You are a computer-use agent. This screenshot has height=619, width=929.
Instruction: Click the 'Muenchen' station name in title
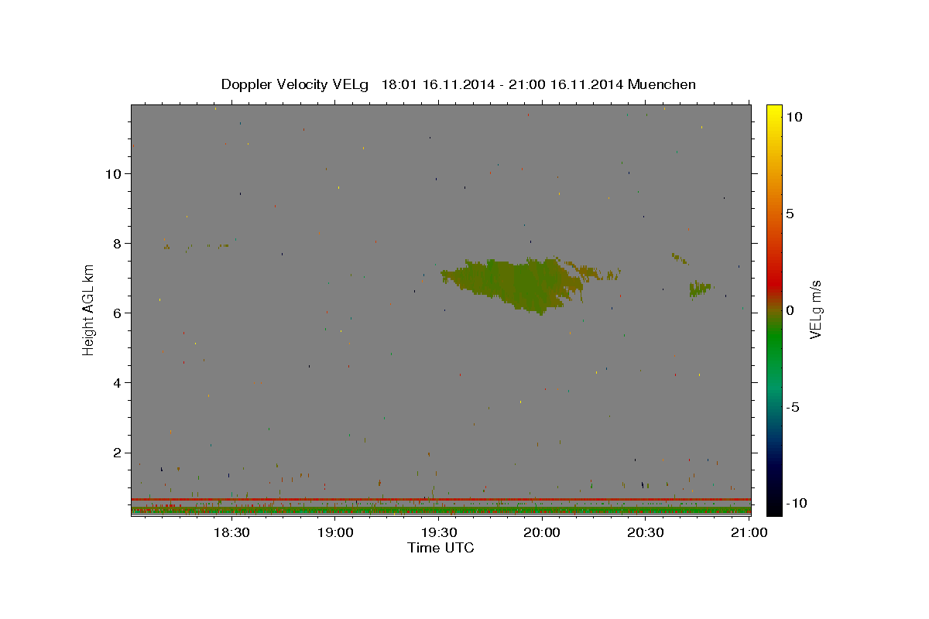[x=662, y=84]
